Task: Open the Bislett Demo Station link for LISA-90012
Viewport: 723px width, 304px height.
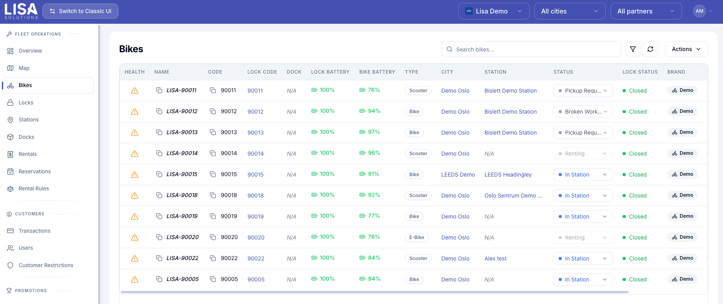Action: pyautogui.click(x=511, y=112)
